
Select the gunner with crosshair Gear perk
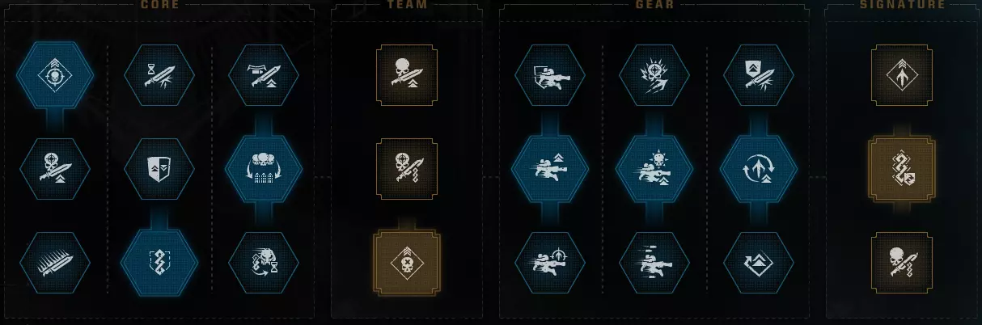coord(550,263)
